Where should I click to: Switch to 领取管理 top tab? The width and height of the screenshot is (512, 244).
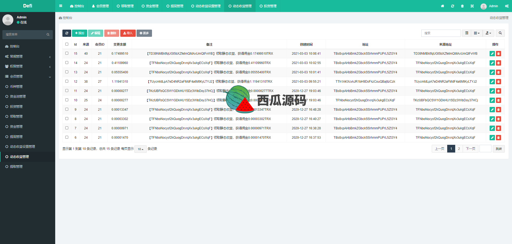point(125,6)
